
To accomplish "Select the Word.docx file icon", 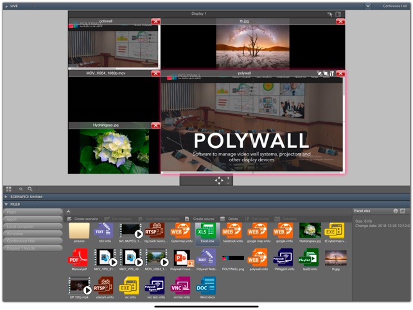I will coord(206,286).
